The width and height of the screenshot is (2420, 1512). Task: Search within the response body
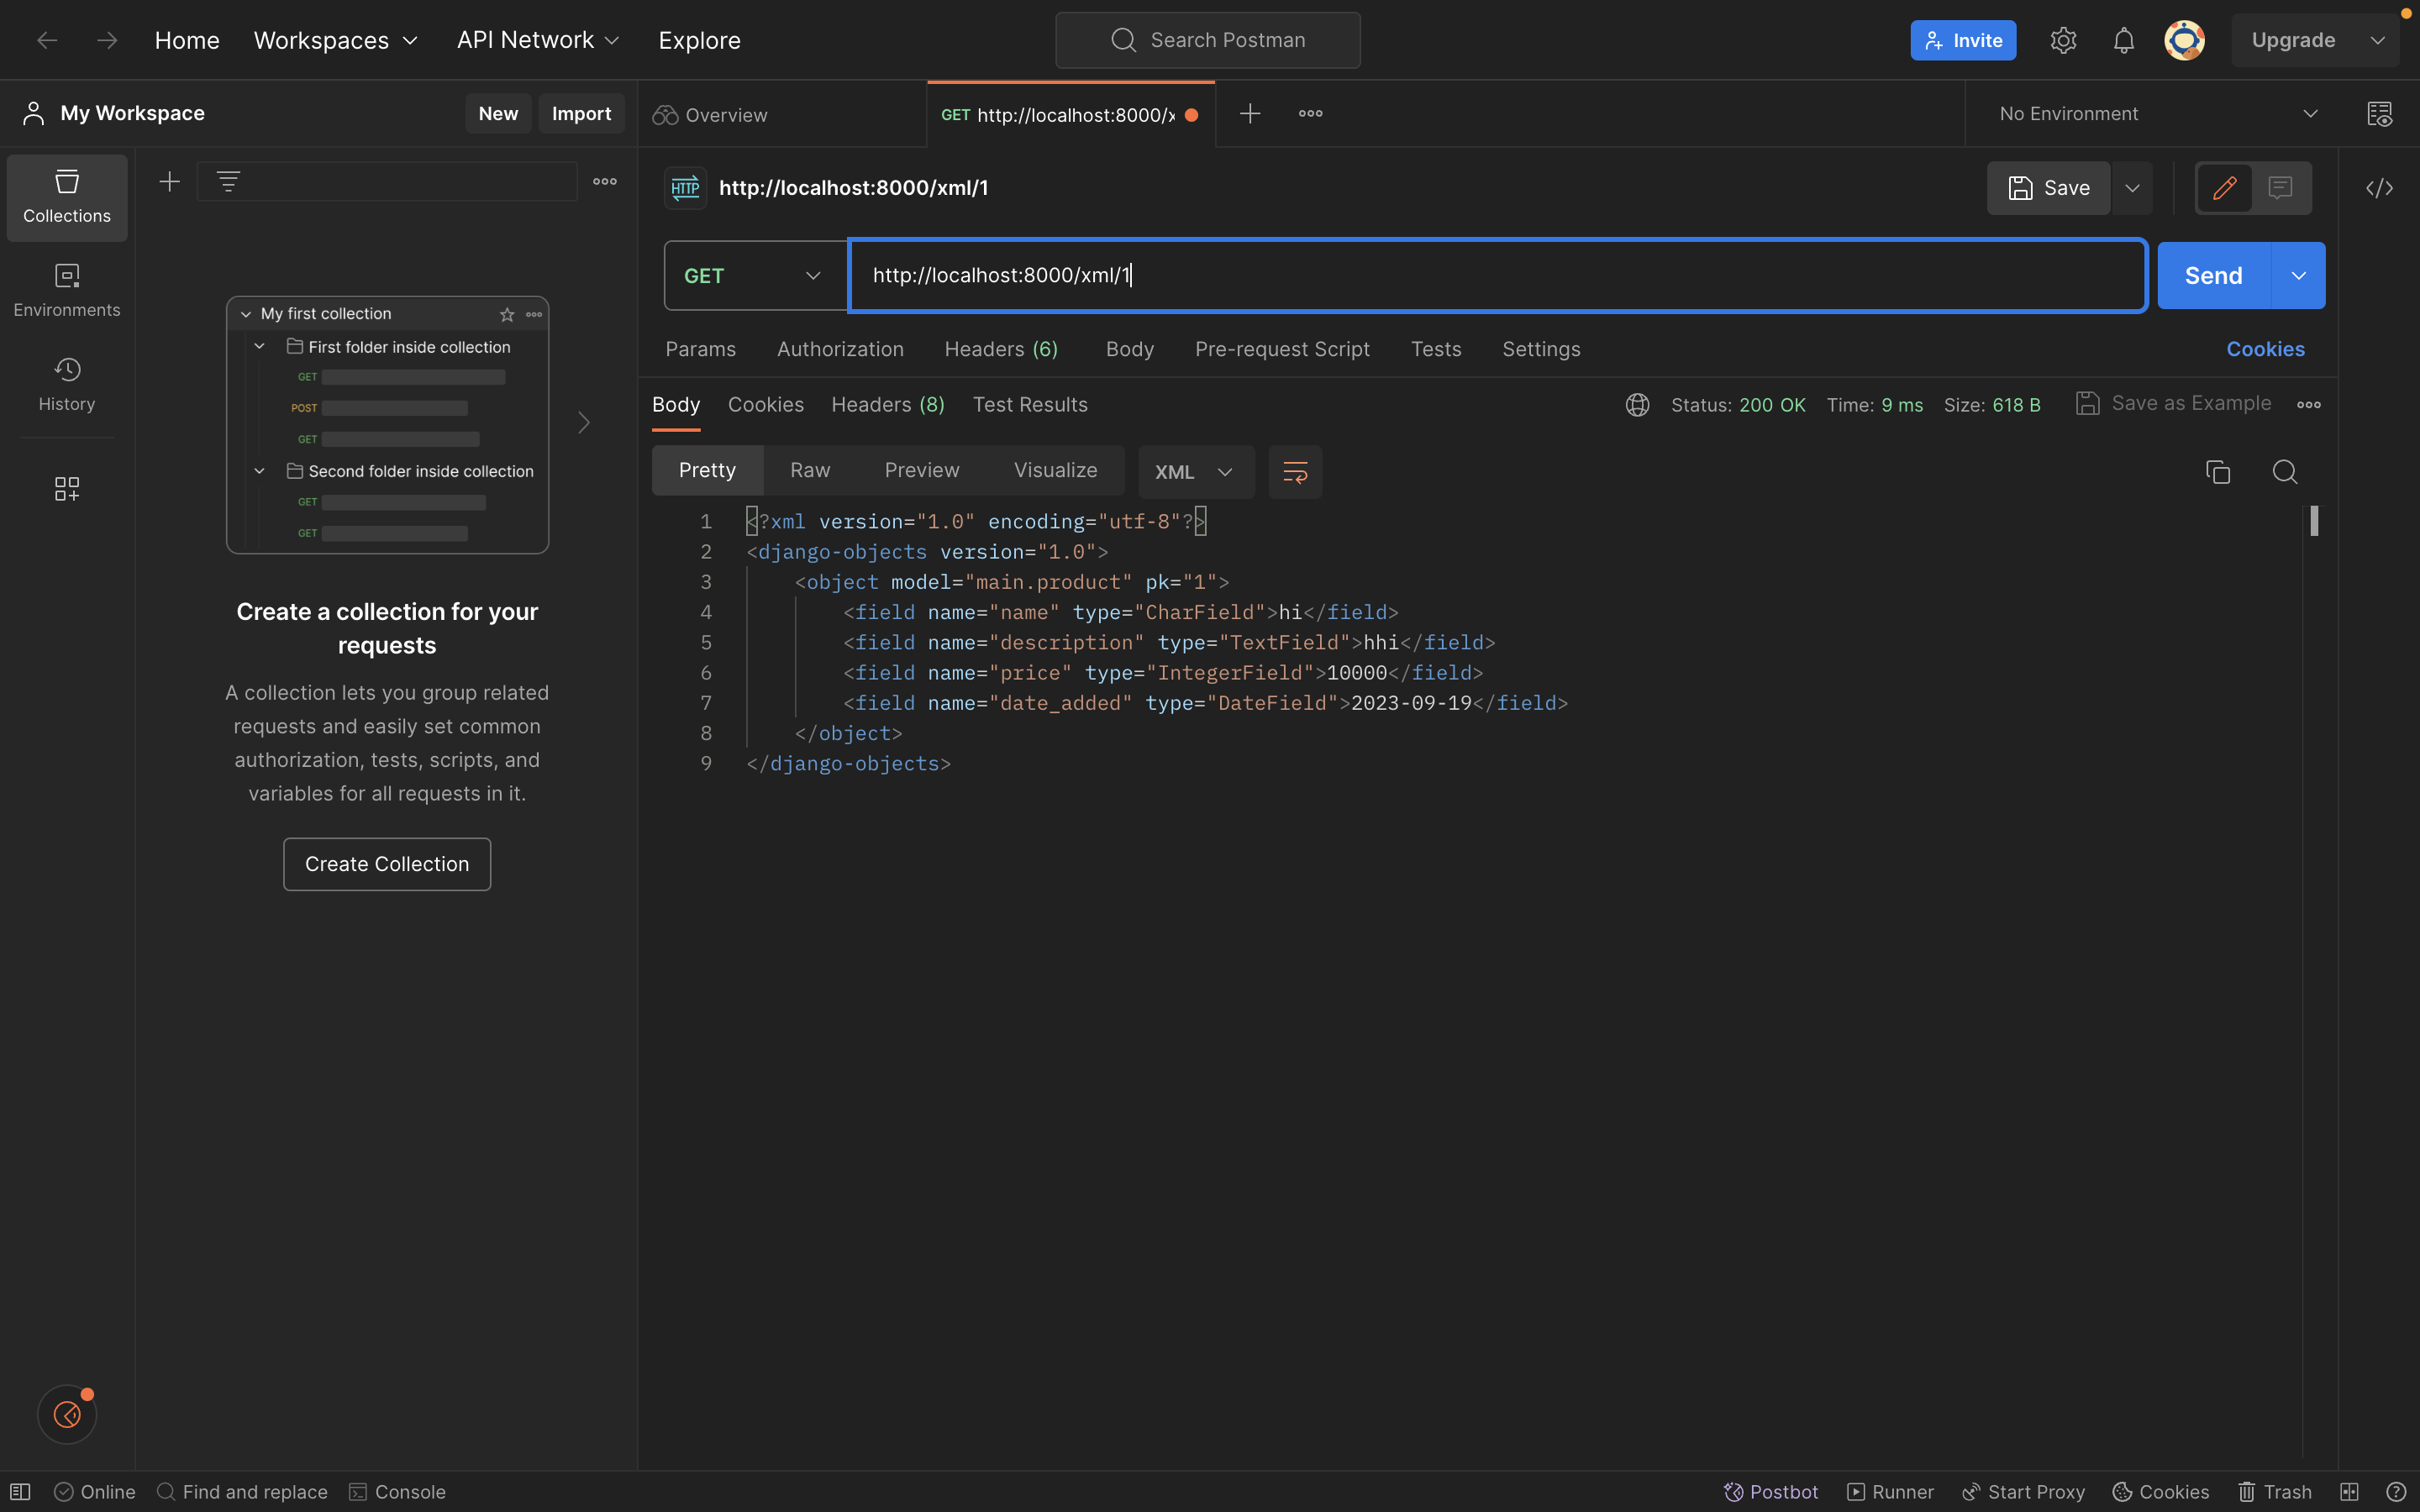[x=2286, y=471]
